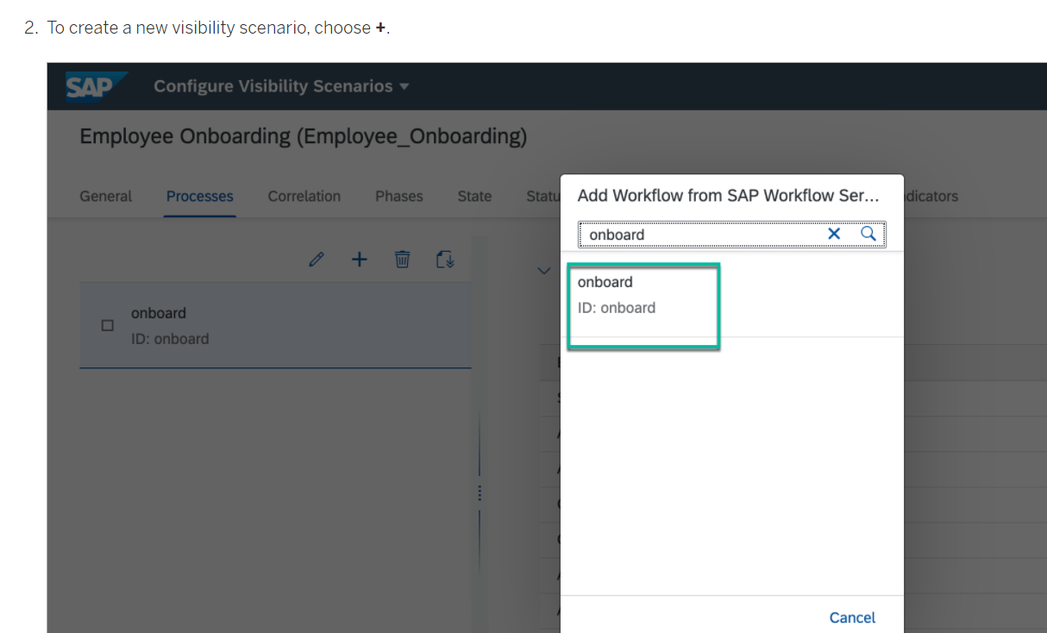Choose onboard workflow from dialog results
The image size is (1047, 633).
click(x=731, y=295)
